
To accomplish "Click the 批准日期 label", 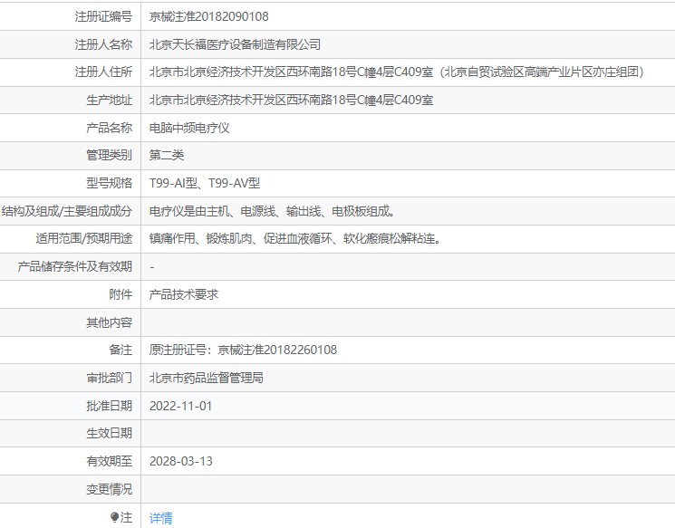I will pos(110,406).
